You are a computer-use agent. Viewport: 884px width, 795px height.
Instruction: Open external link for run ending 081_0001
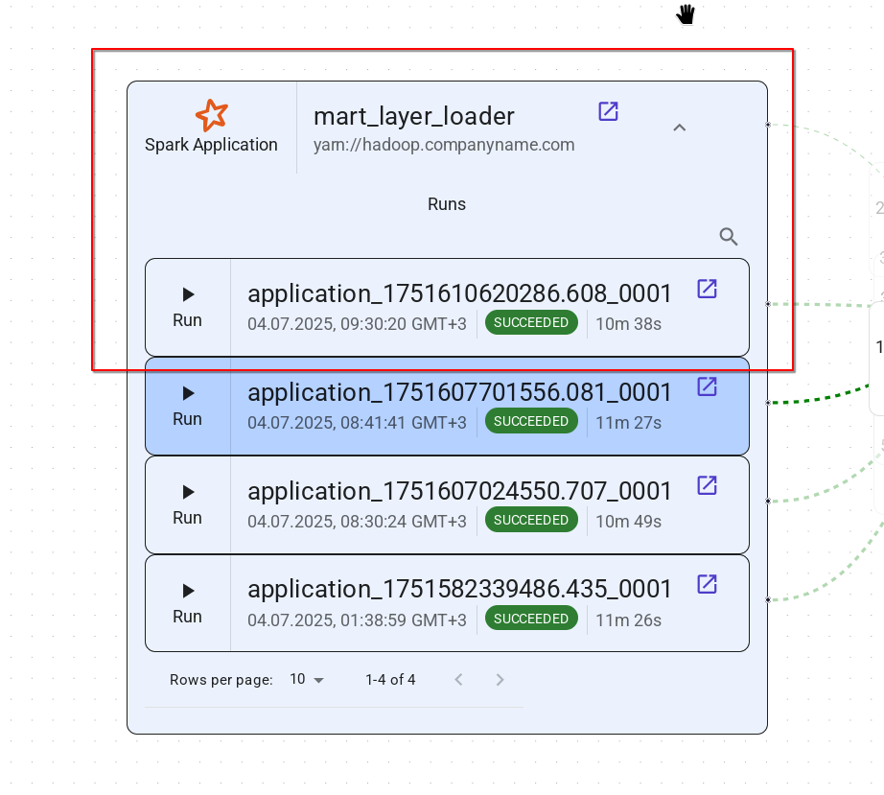707,386
